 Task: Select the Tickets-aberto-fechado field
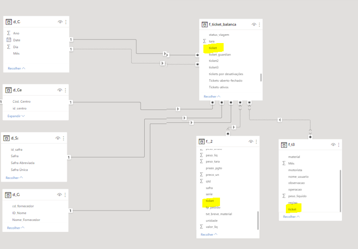(226, 80)
